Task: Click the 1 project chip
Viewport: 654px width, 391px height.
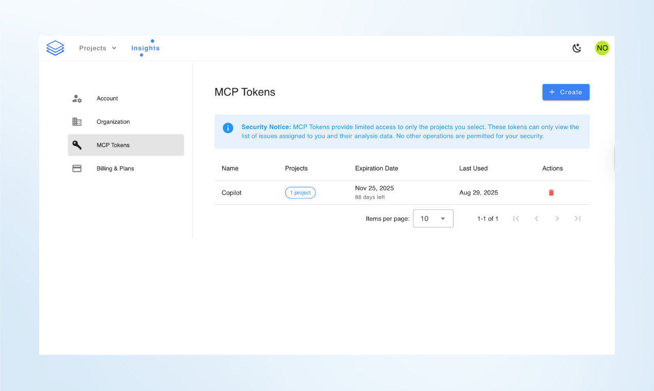Action: [300, 193]
